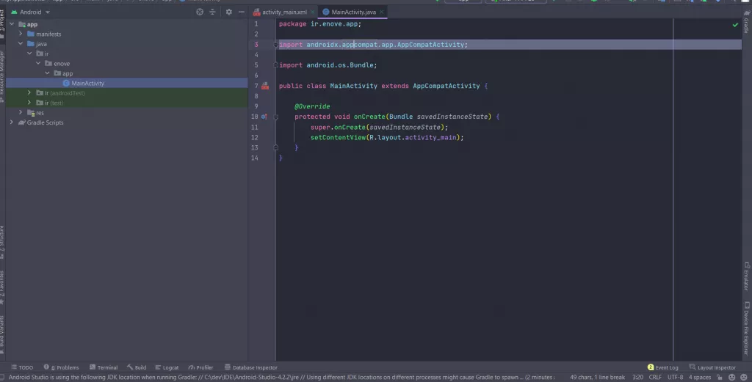
Task: Click related XML file gutter icon on line 7
Action: pos(265,87)
